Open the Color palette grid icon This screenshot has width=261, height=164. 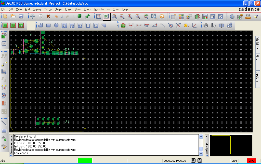pos(181,17)
